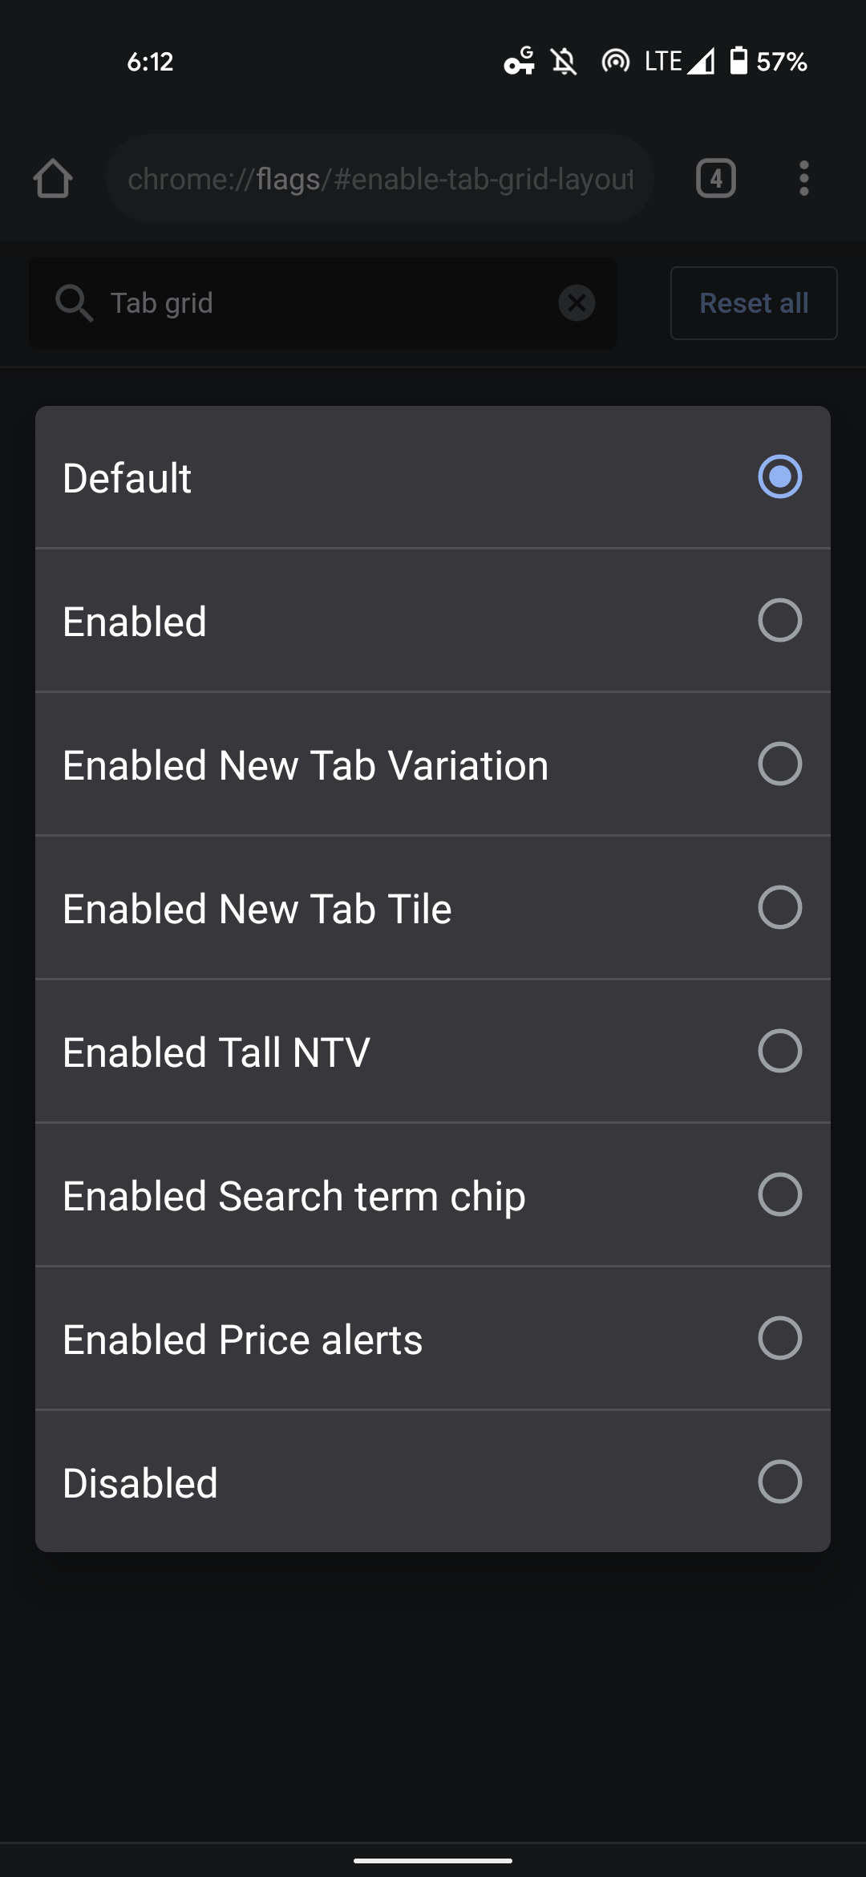Screen dimensions: 866x1877
Task: Open the tab switcher showing 4 tabs
Action: coord(715,178)
